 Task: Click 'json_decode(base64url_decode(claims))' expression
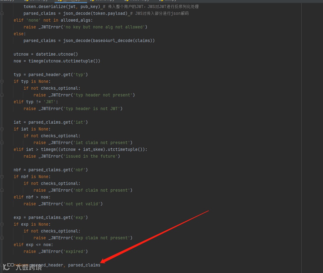tap(109, 41)
